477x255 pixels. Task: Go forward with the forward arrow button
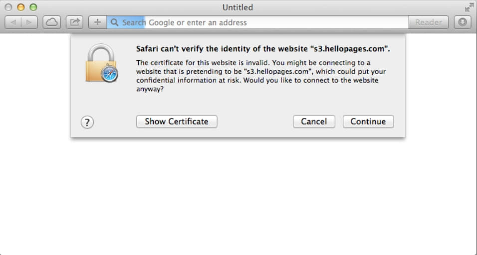pos(29,22)
